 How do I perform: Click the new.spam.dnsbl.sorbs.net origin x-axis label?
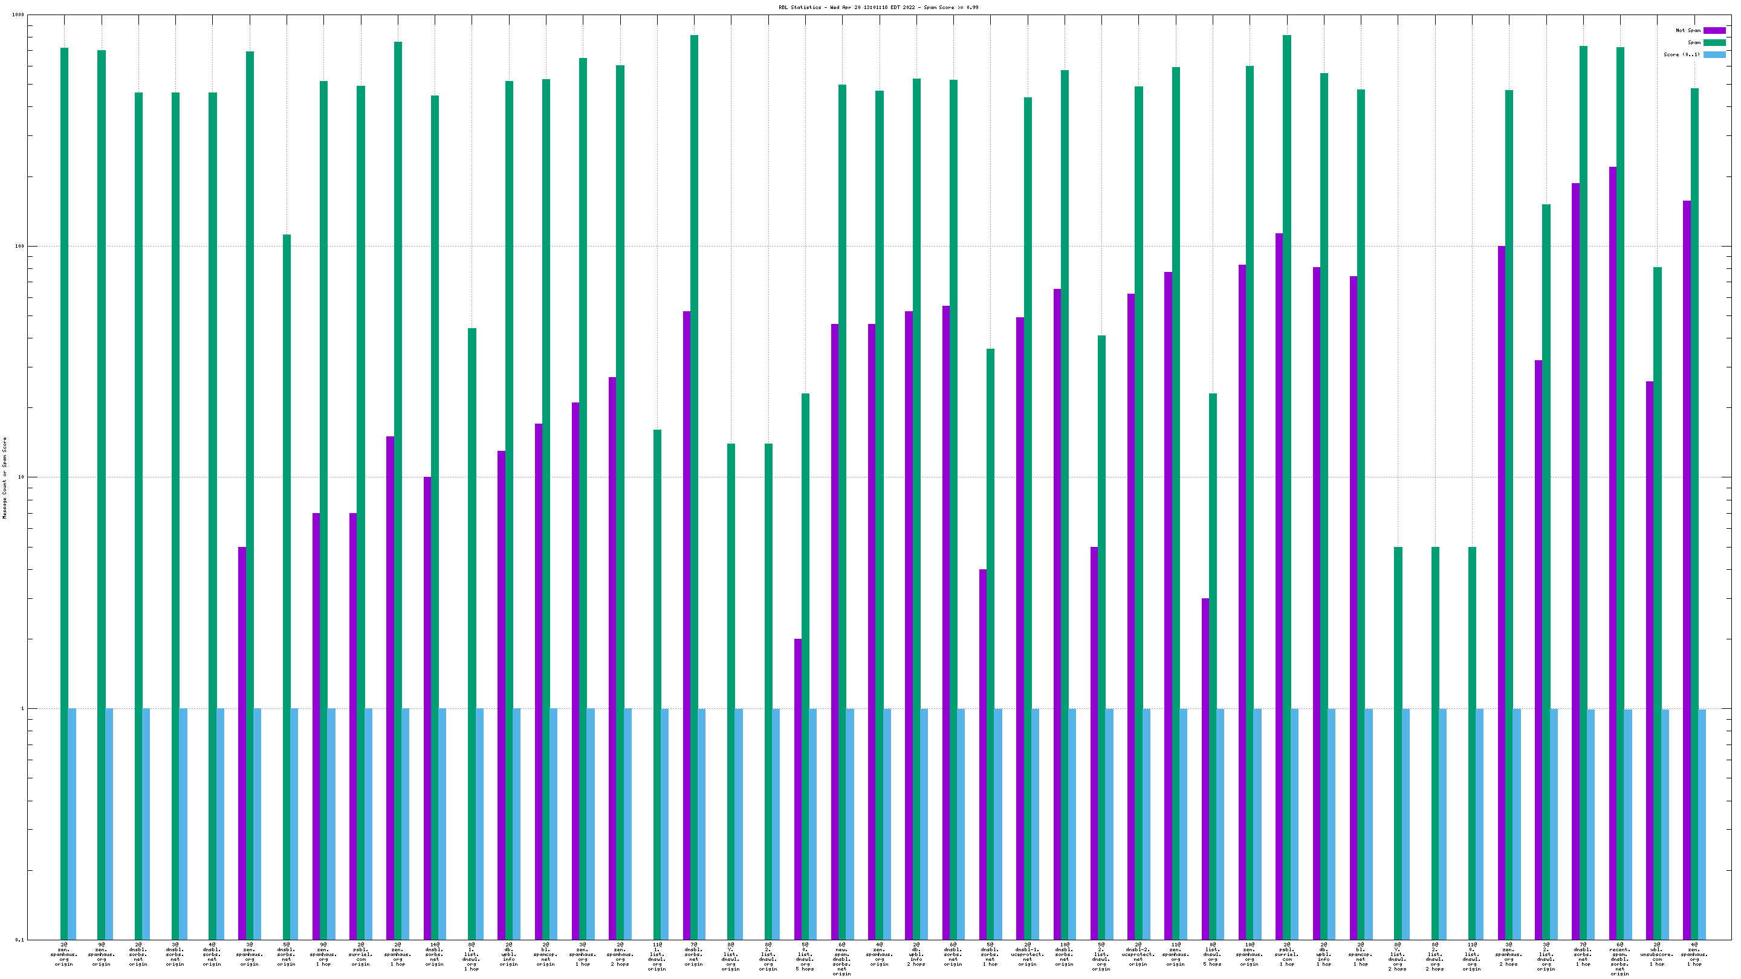click(842, 958)
